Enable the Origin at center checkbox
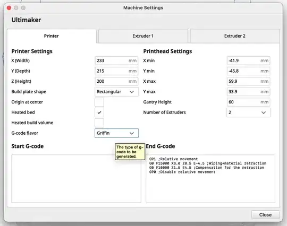This screenshot has height=226, width=287. point(99,102)
